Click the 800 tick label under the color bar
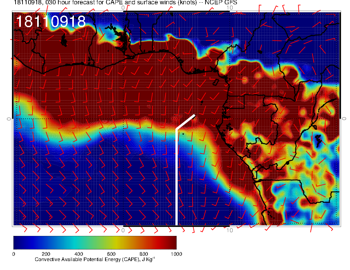 144,254
